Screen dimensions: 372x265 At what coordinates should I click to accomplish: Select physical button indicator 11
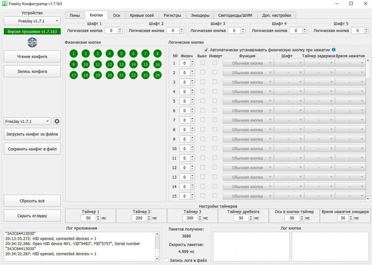click(x=97, y=64)
